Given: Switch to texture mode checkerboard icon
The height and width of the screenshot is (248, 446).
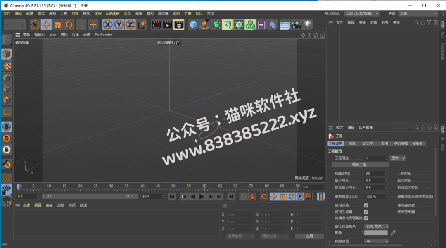Looking at the screenshot, I should (7, 66).
